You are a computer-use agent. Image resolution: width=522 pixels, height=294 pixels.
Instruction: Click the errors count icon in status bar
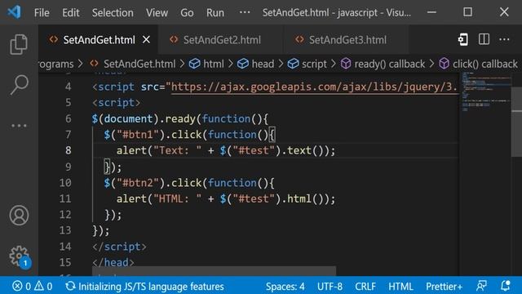17,286
